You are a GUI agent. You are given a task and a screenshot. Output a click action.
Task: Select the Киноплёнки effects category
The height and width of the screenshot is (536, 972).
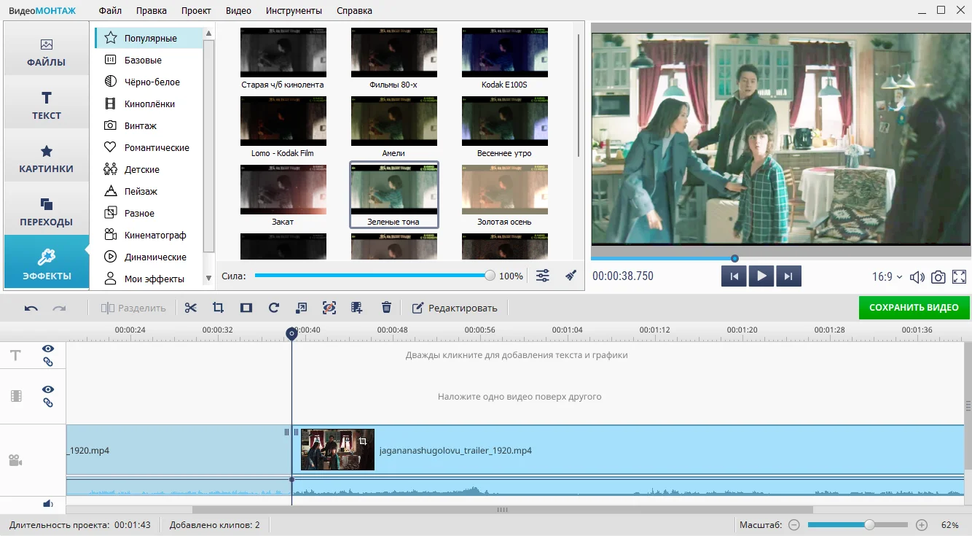click(149, 104)
